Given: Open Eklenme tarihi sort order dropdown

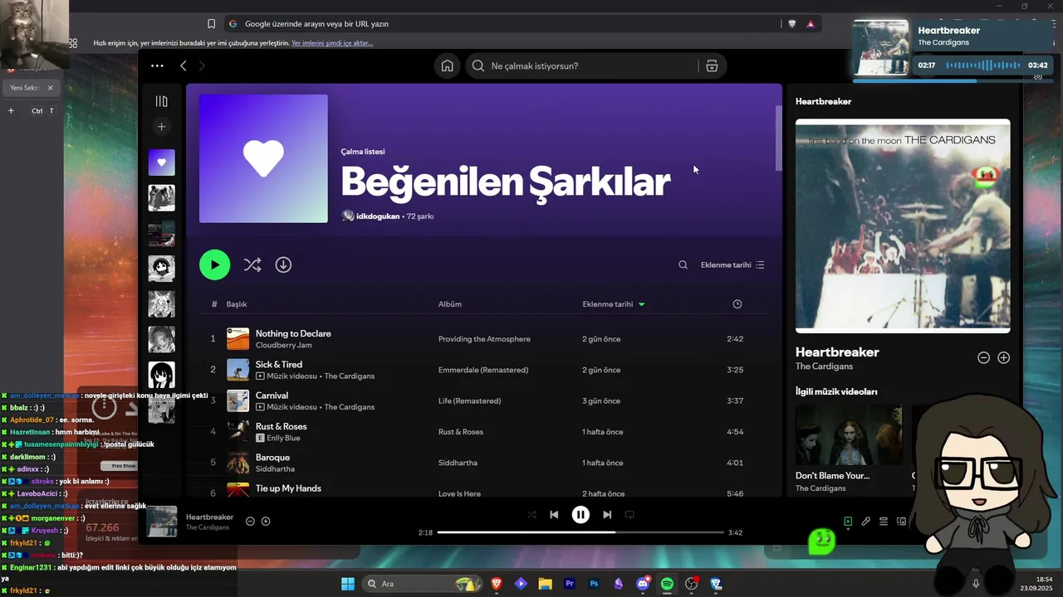Looking at the screenshot, I should (x=732, y=265).
